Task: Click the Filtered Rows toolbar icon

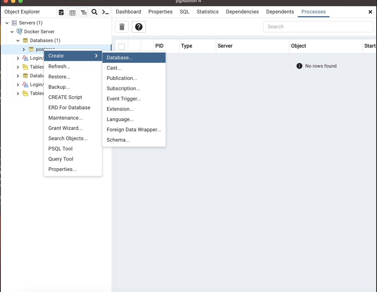Action: [x=83, y=12]
